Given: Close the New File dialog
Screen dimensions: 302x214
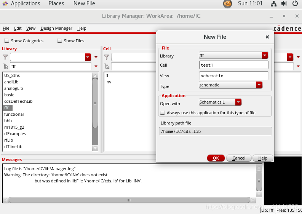Looking at the screenshot, I should [267, 37].
